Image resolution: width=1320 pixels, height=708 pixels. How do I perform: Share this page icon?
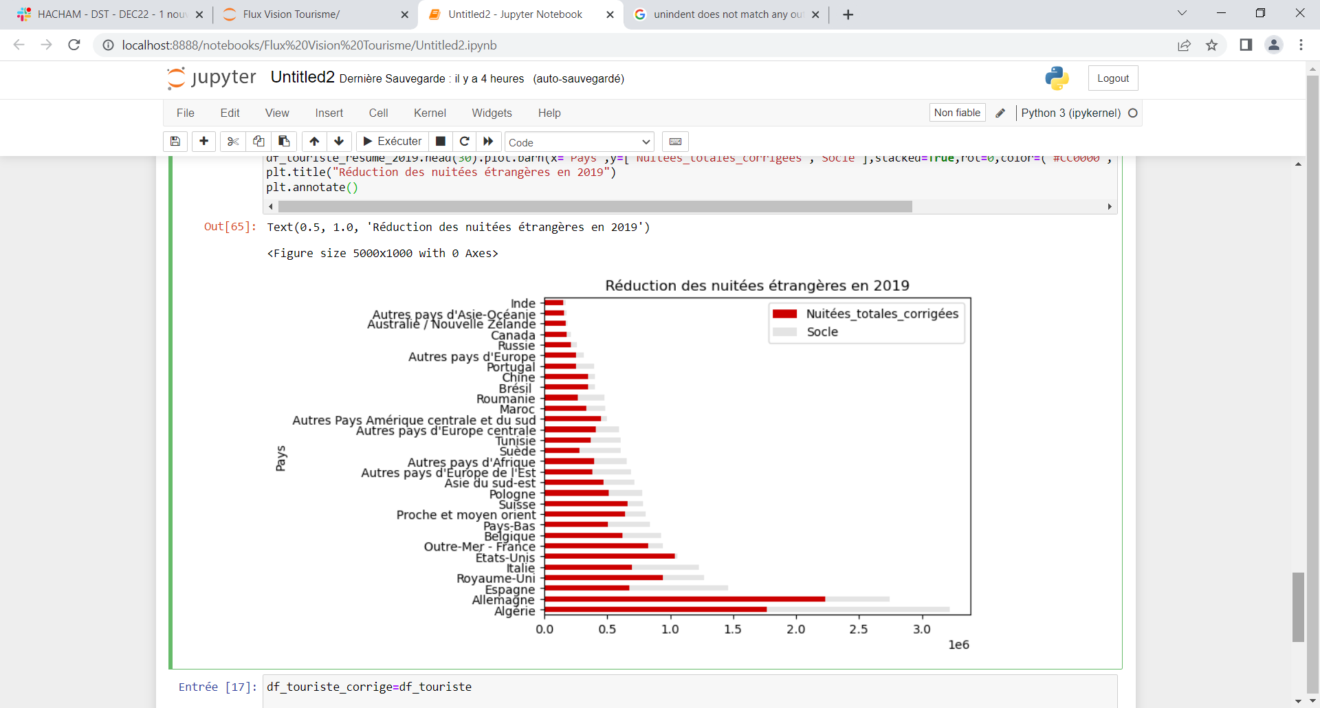[1184, 45]
